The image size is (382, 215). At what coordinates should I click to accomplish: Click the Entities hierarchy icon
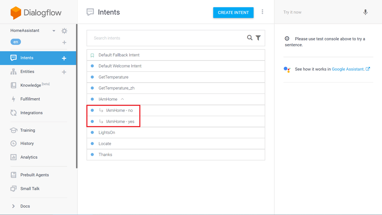tap(13, 72)
